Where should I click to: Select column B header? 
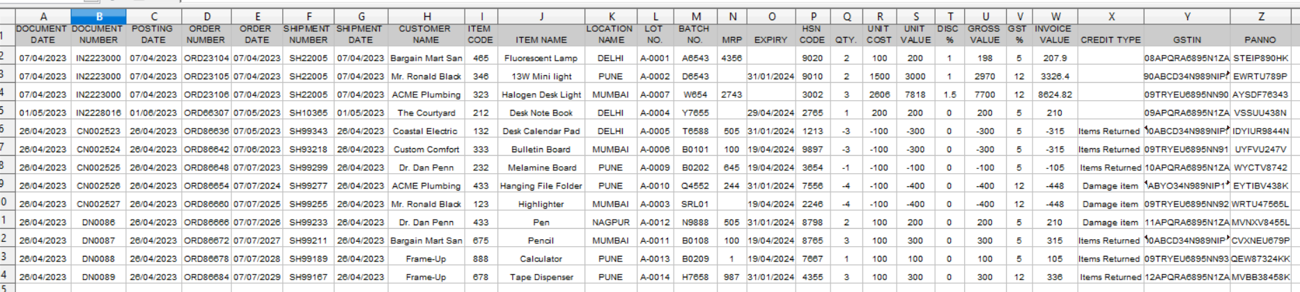click(x=98, y=16)
